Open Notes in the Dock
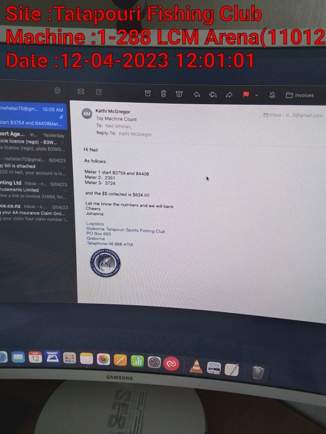This screenshot has width=326, height=434. (x=86, y=359)
